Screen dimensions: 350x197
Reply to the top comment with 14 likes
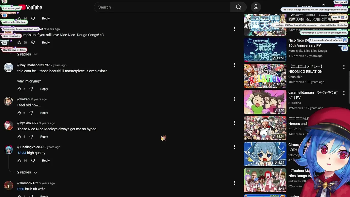point(46,18)
